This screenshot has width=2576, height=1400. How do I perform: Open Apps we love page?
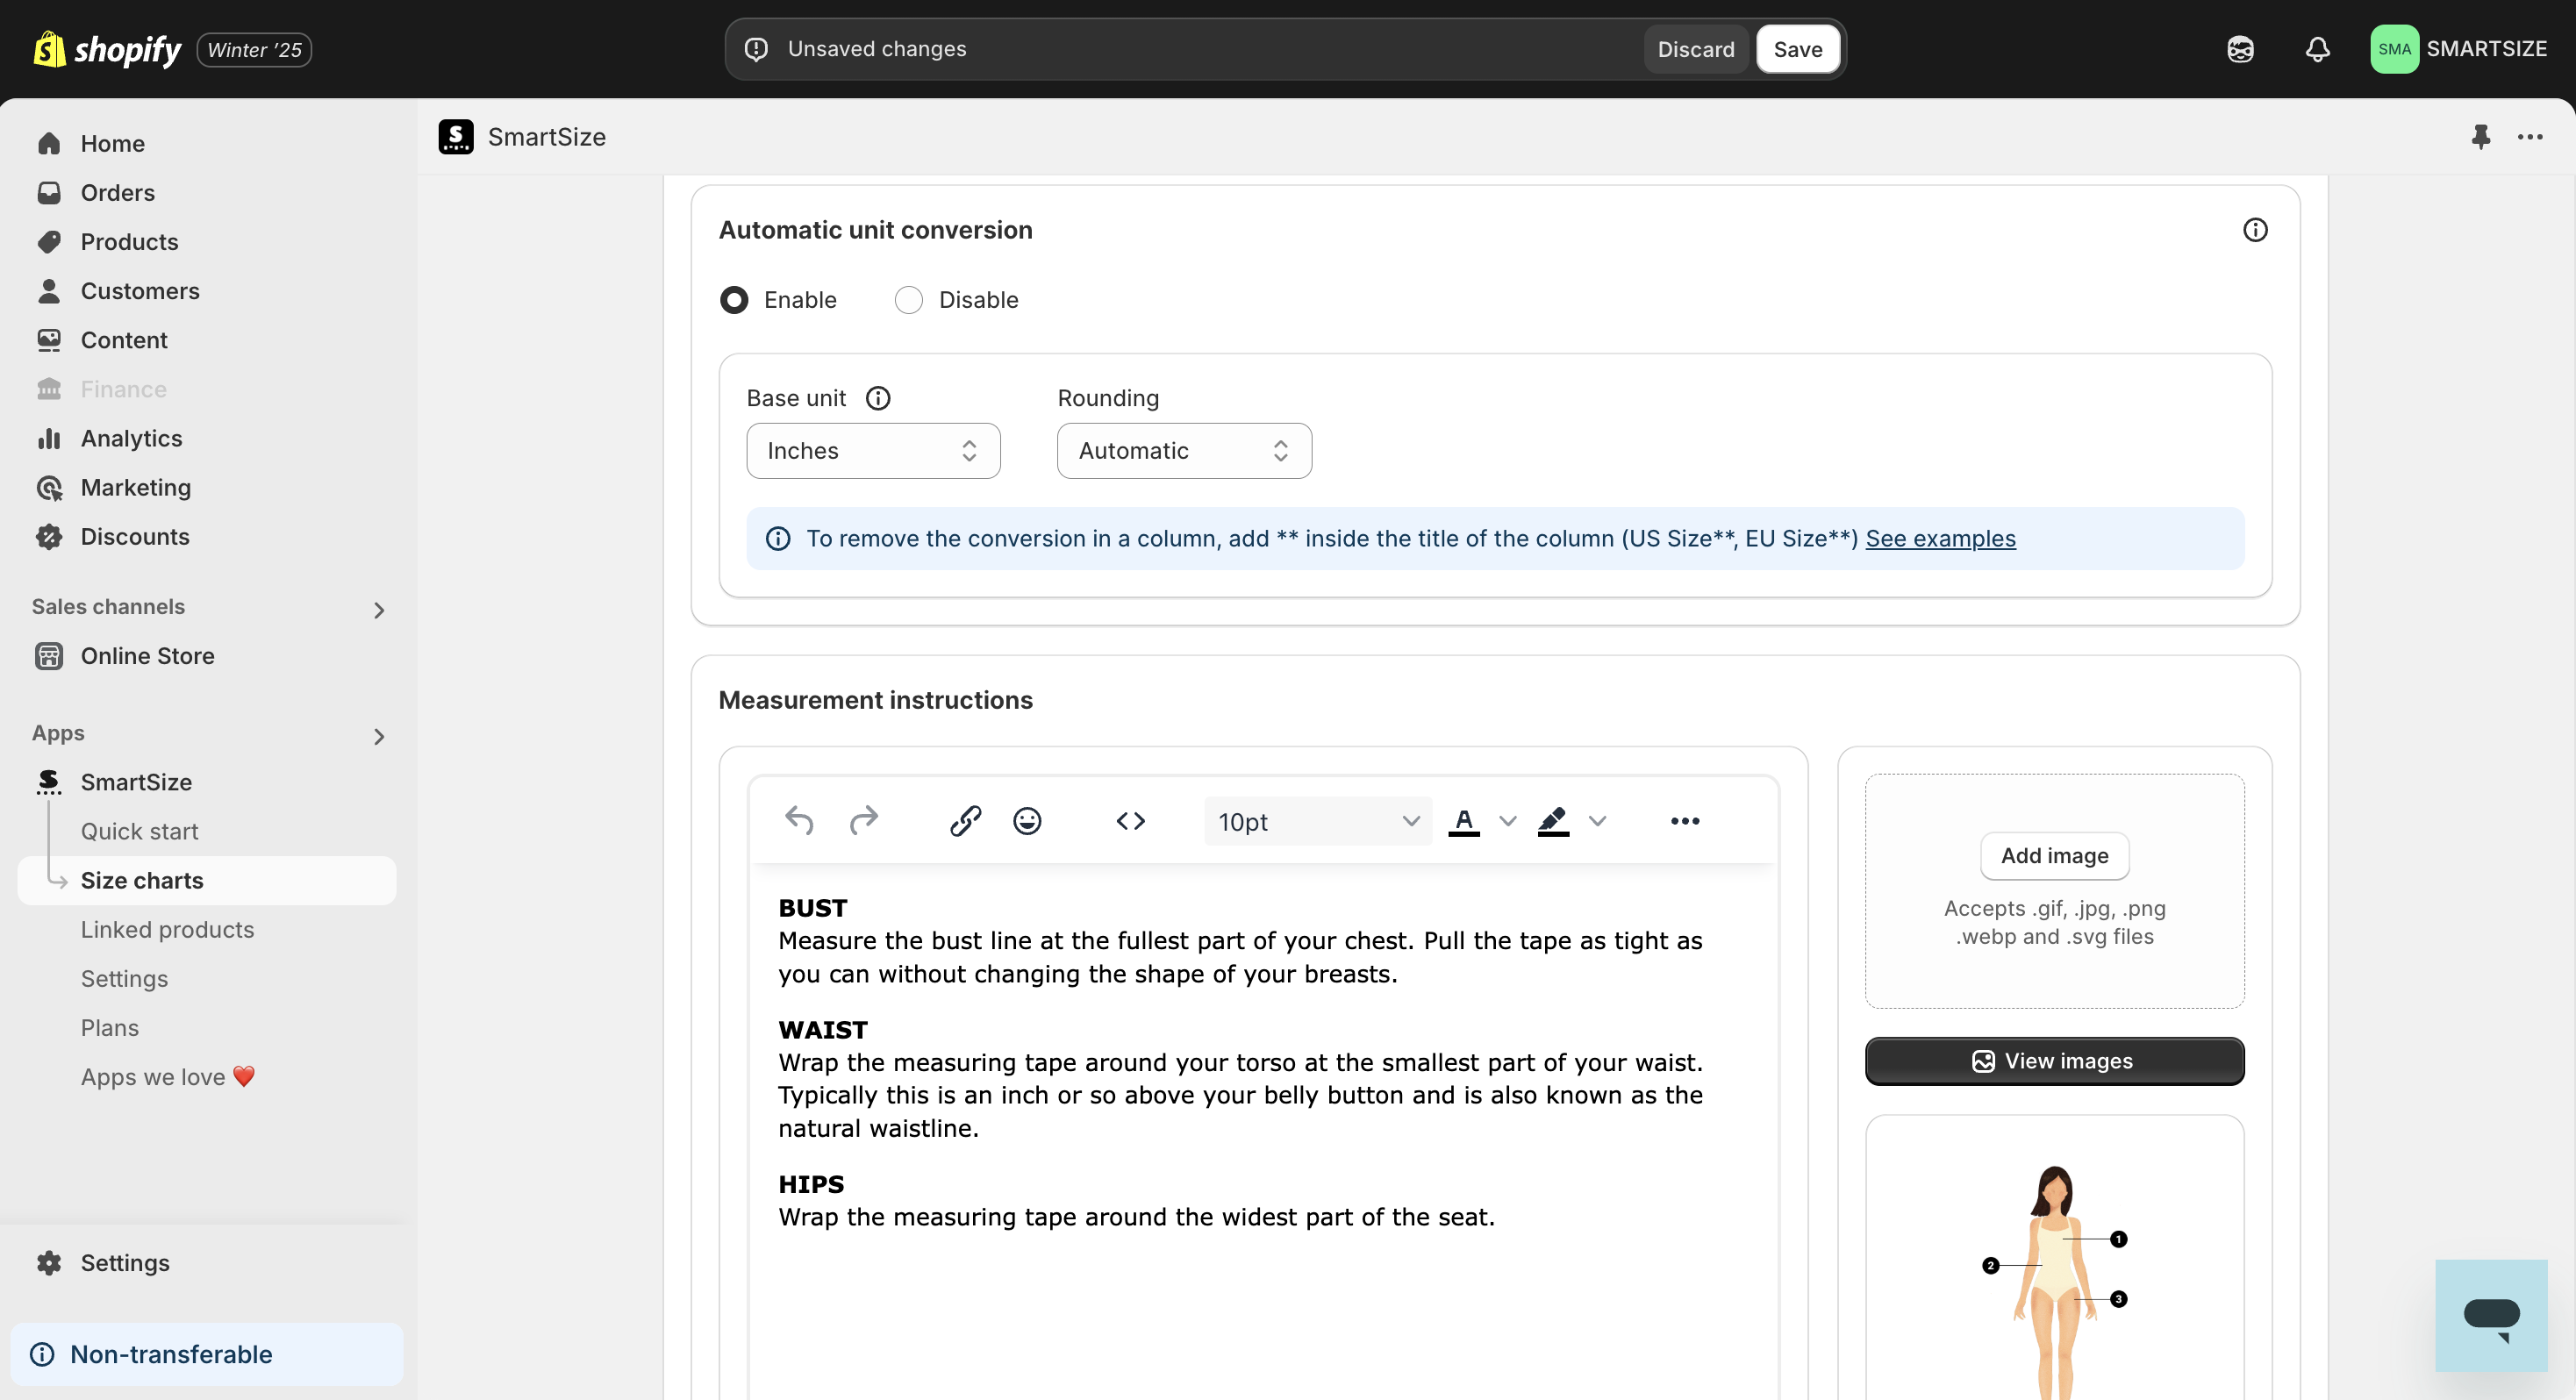coord(167,1077)
